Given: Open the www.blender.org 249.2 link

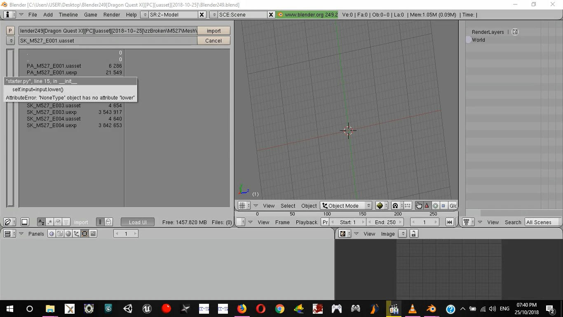Looking at the screenshot, I should coord(307,14).
